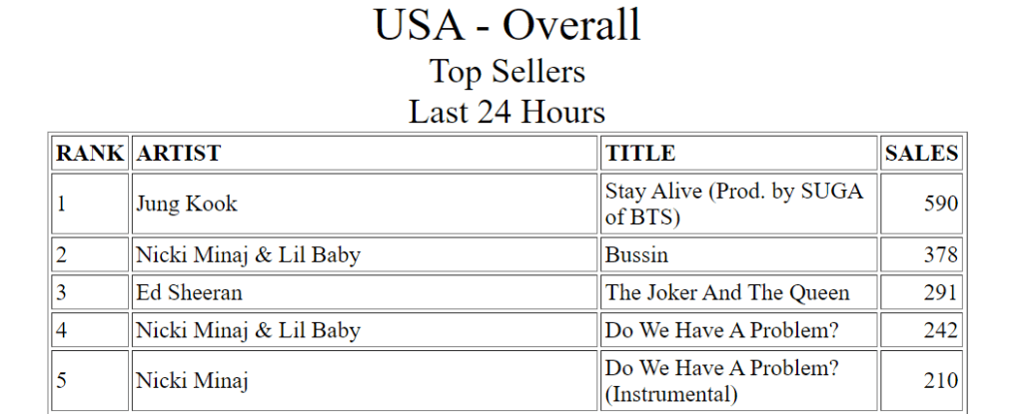
Task: Click the ARTIST column header
Action: [179, 154]
